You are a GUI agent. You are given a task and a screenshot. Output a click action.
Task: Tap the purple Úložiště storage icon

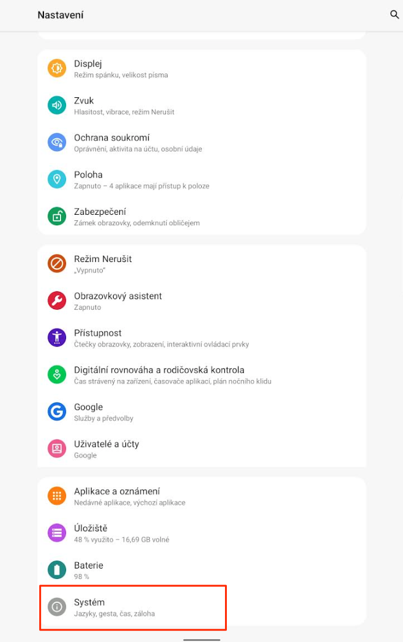tap(57, 533)
